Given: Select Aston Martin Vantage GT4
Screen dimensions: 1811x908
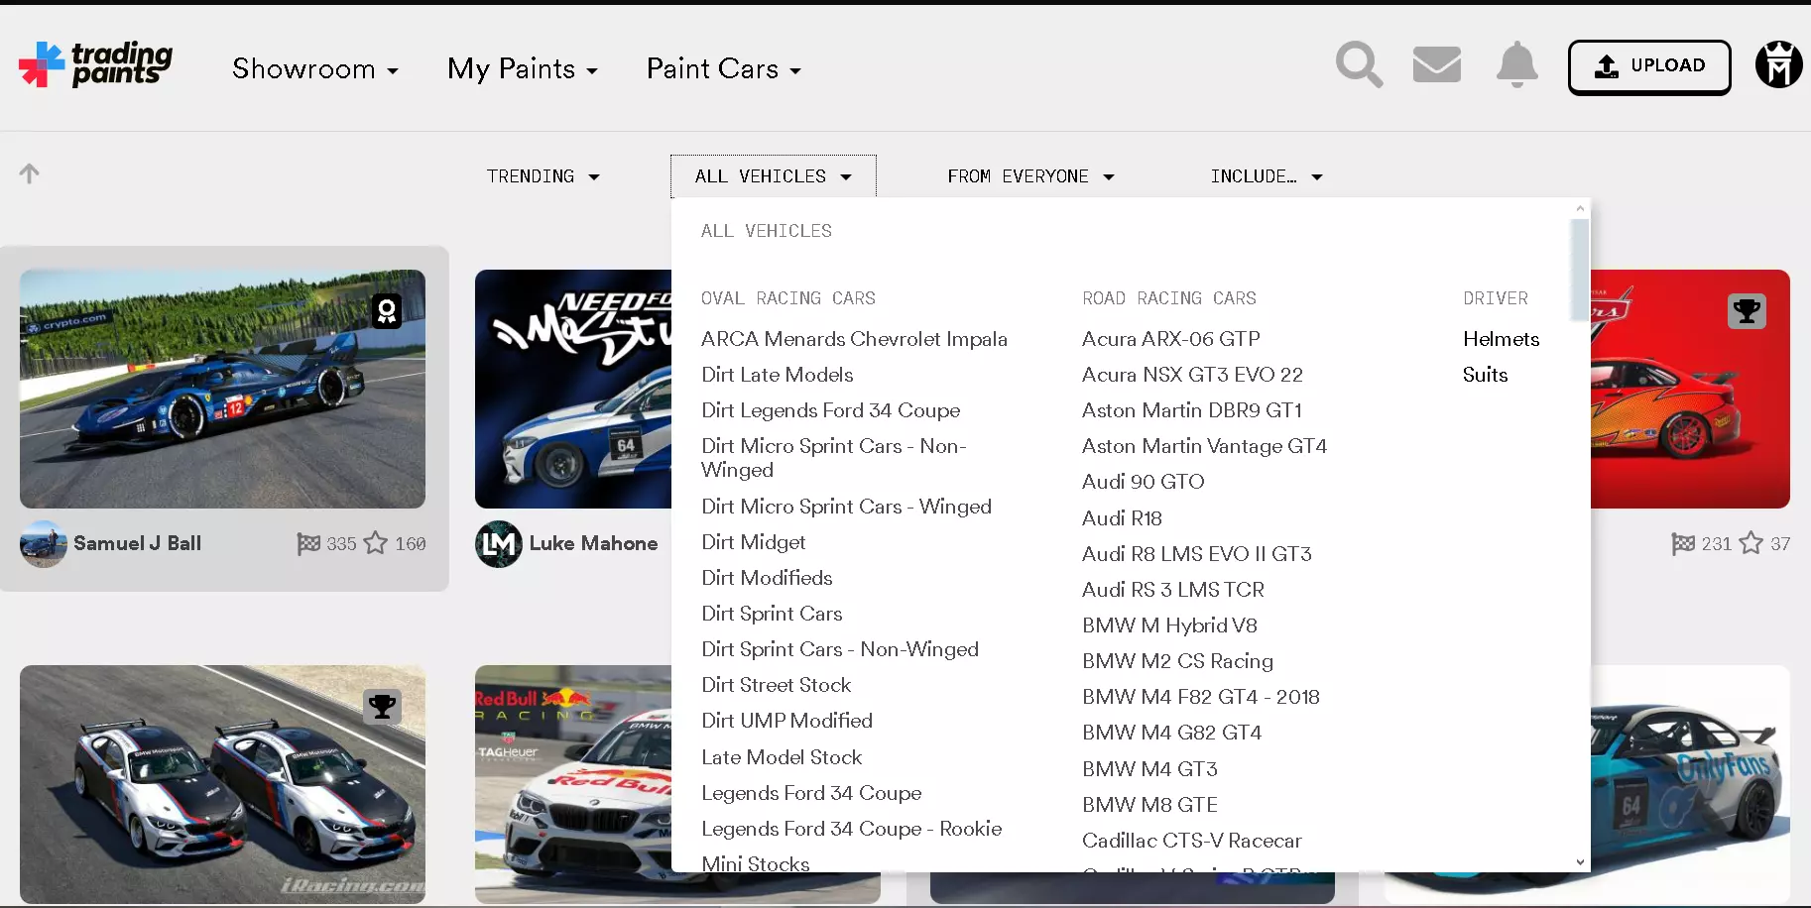Looking at the screenshot, I should click(x=1205, y=446).
